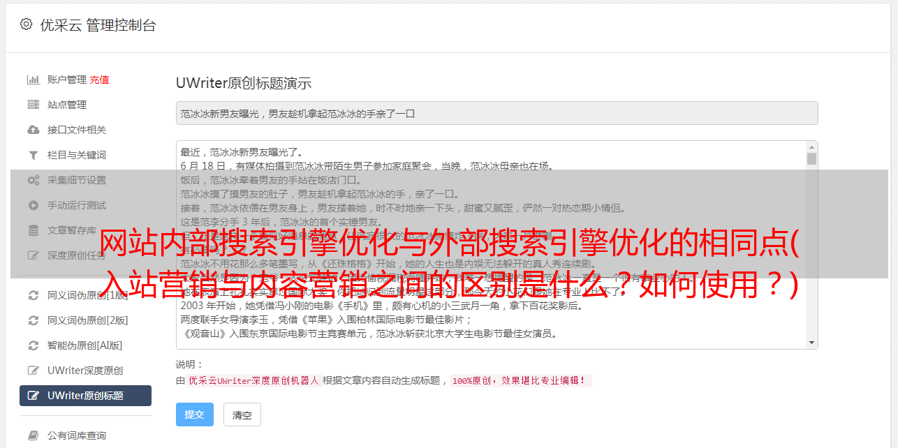Click the blue 提交 submit button
Viewport: 898px width, 448px height.
click(x=195, y=415)
